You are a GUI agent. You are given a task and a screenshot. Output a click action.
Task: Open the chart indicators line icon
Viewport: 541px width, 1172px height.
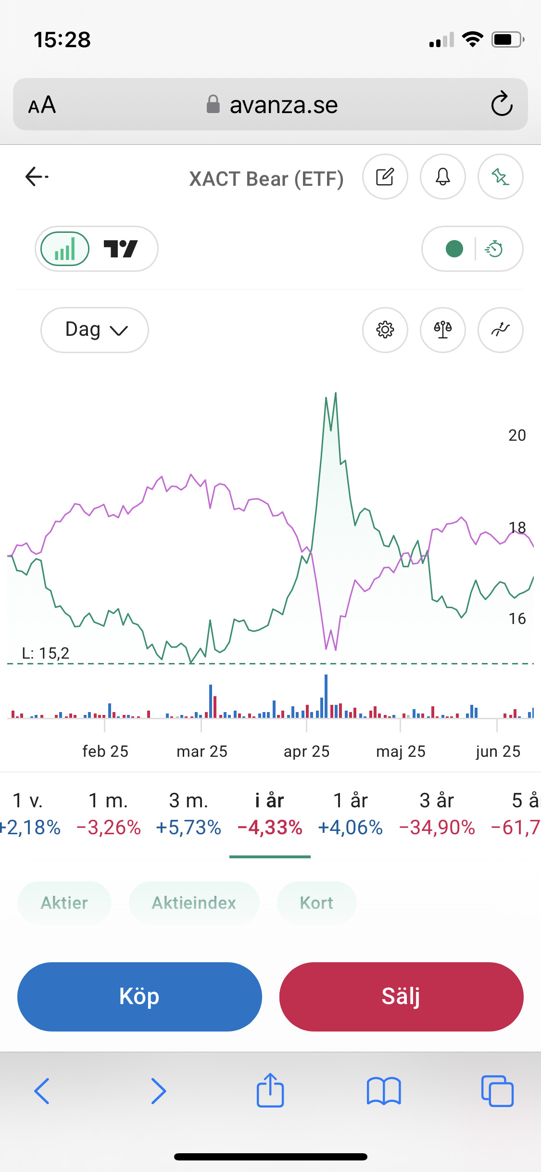click(501, 330)
